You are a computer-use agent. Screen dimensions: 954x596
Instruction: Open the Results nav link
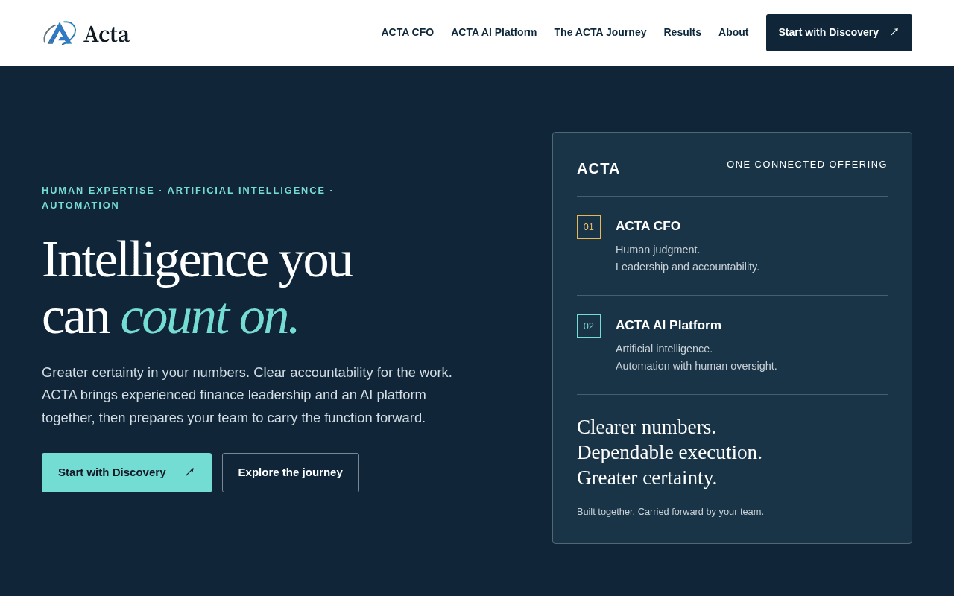pyautogui.click(x=683, y=32)
